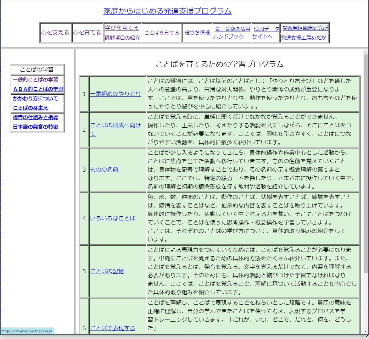Select 構音の仕組みと指導 in sidebar
The width and height of the screenshot is (369, 339).
click(x=35, y=117)
